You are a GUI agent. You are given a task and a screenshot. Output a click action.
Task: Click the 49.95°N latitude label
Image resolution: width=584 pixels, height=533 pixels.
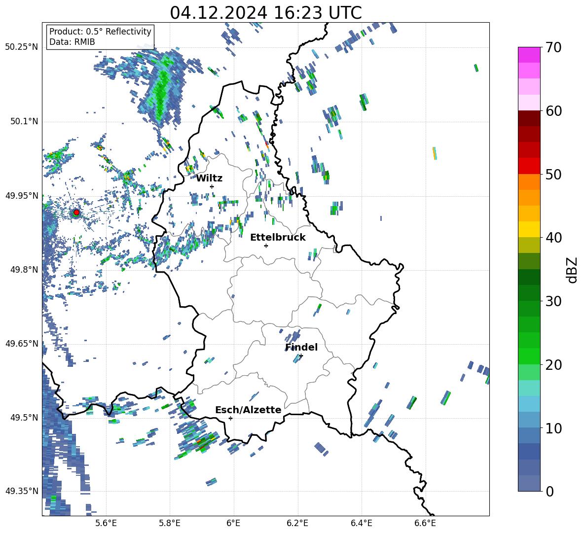[22, 195]
